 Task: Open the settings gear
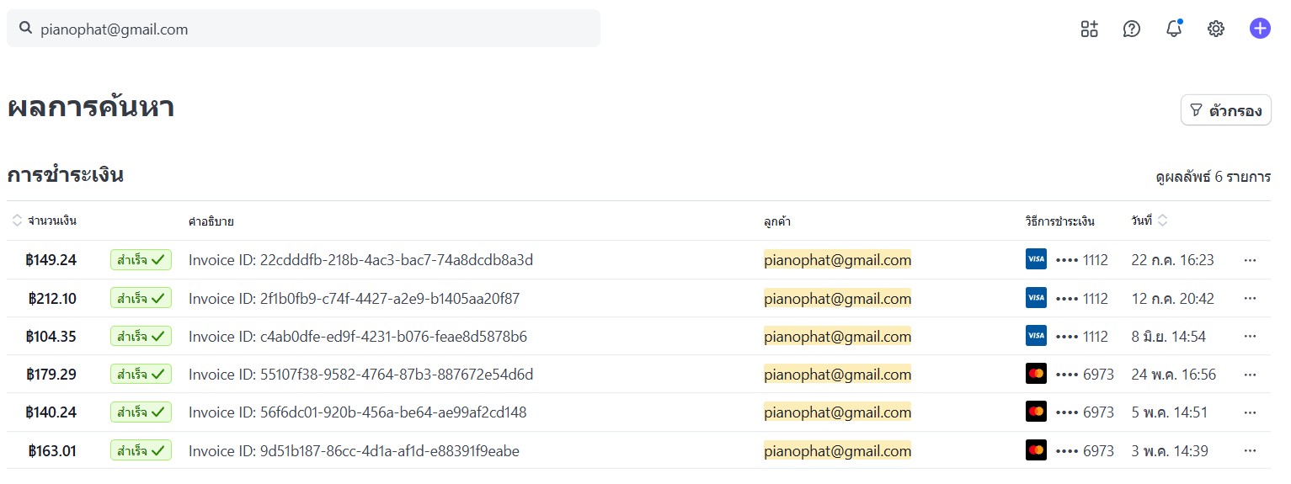click(1216, 29)
